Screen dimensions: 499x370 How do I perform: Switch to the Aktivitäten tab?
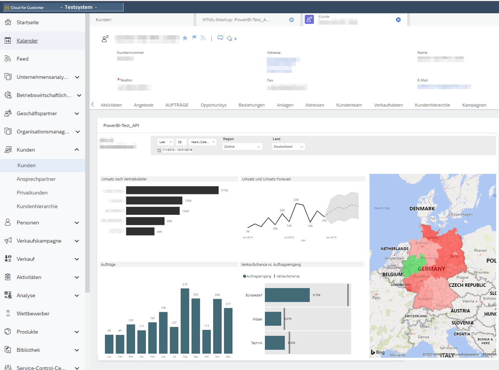coord(111,105)
